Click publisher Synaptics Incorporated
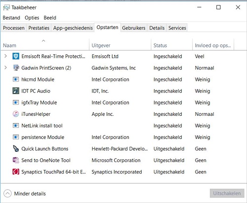 (117, 172)
